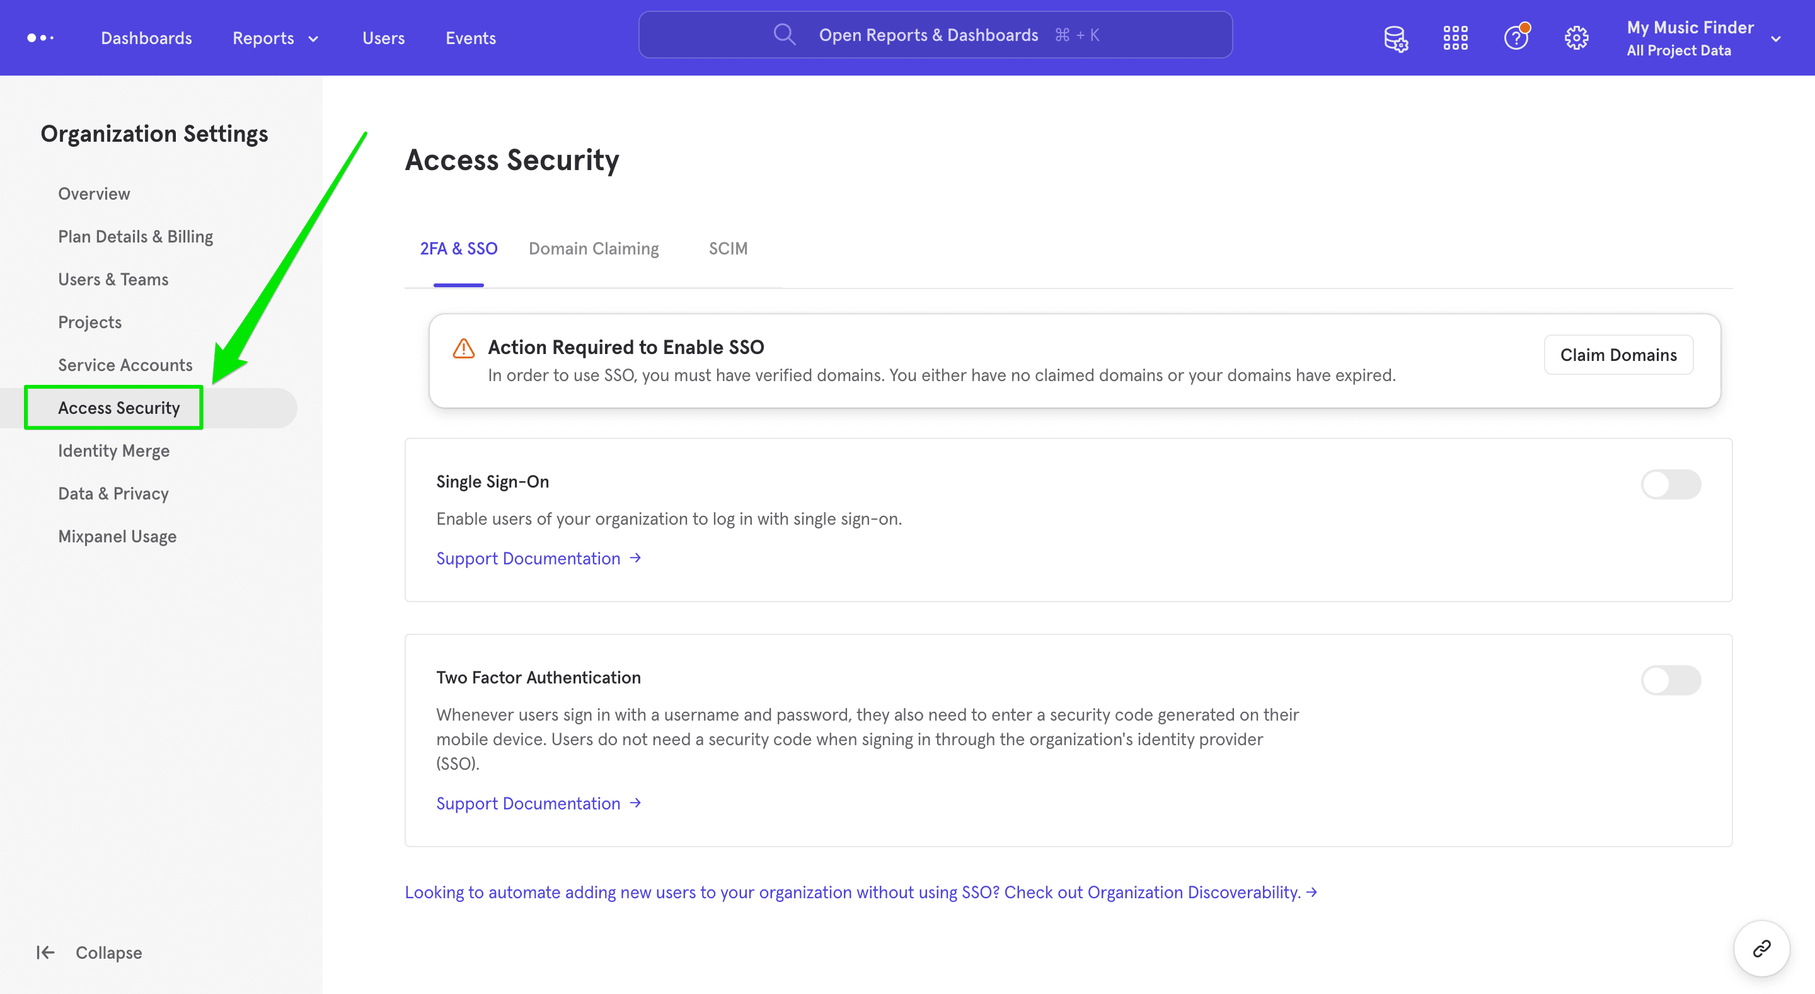Image resolution: width=1815 pixels, height=994 pixels.
Task: Open the data management icon in navbar
Action: pyautogui.click(x=1396, y=37)
